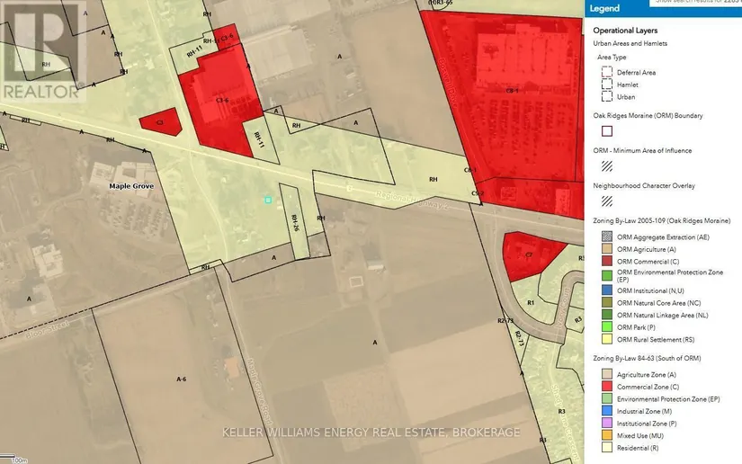
Task: Click the ORM Park (P) swatch
Action: [607, 326]
